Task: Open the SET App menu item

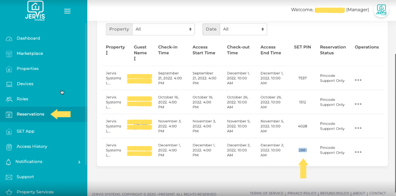Action: click(26, 131)
